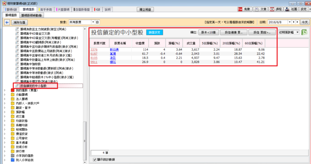Click the gray 分享我的選股 folder icon
The image size is (311, 164).
coord(13,156)
